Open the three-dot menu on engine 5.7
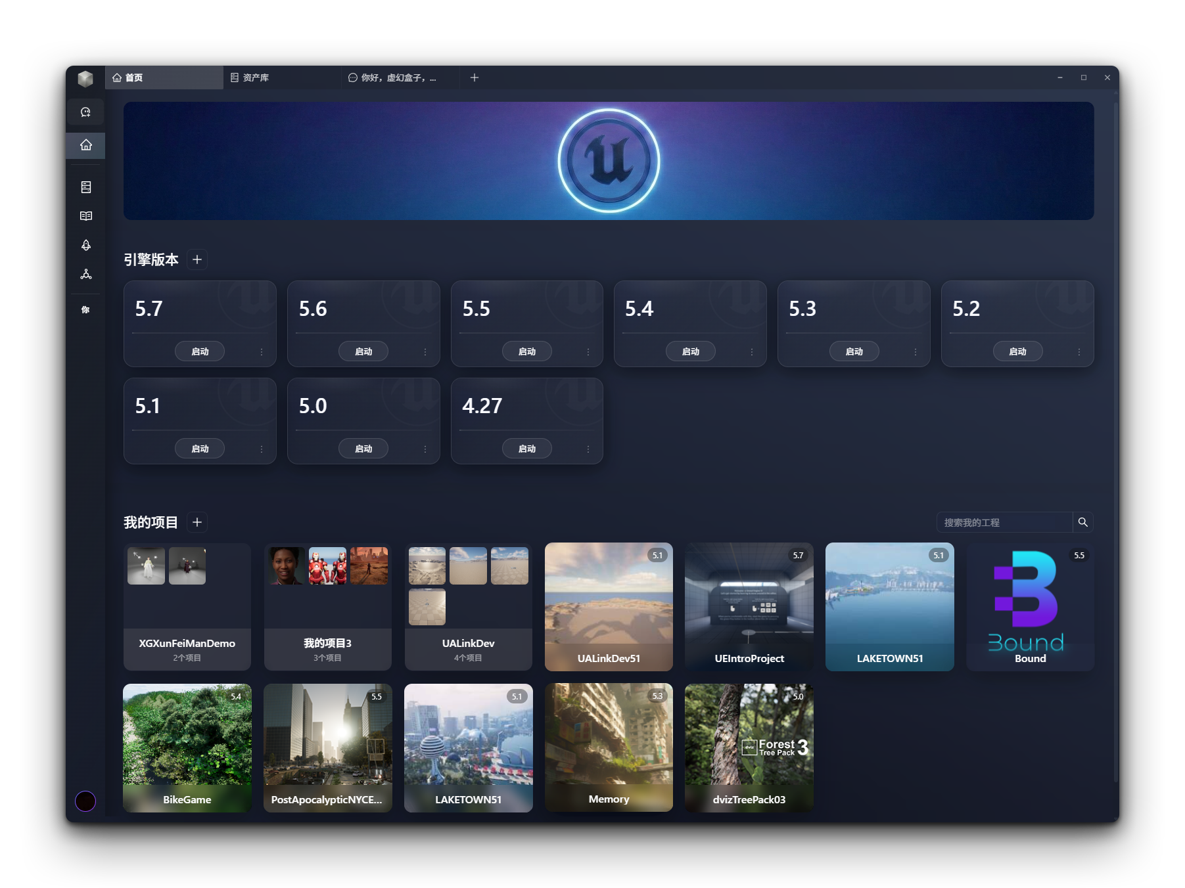Image resolution: width=1185 pixels, height=888 pixels. click(262, 352)
